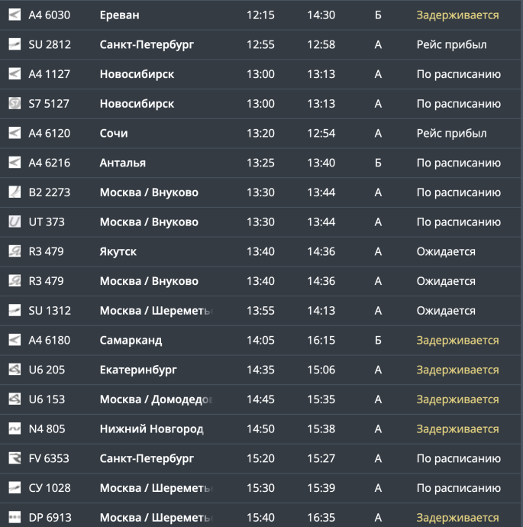Open the Самарканд flight details
The height and width of the screenshot is (527, 523).
(131, 341)
